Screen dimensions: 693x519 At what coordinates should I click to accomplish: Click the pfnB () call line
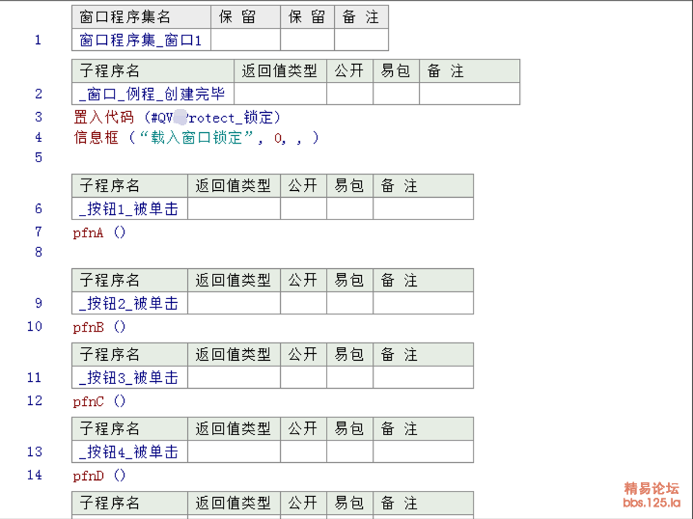point(99,326)
